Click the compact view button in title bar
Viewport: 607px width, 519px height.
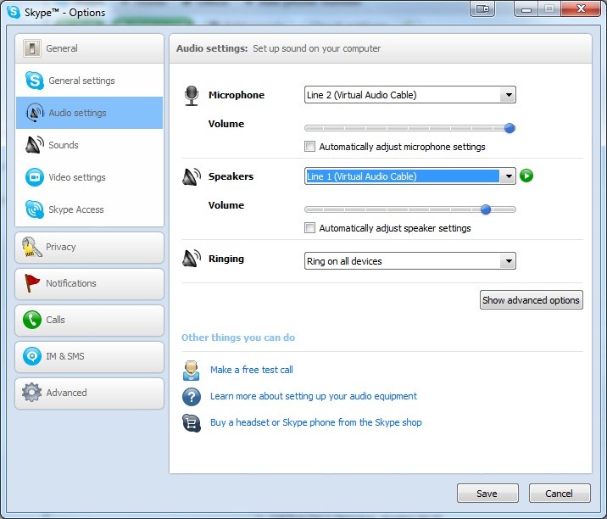coord(482,8)
